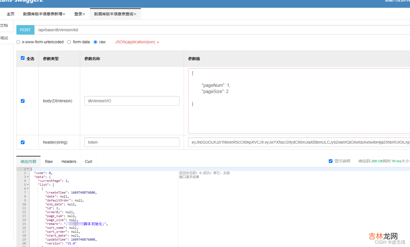
Task: Switch to the 登录 tab
Action: coord(78,14)
